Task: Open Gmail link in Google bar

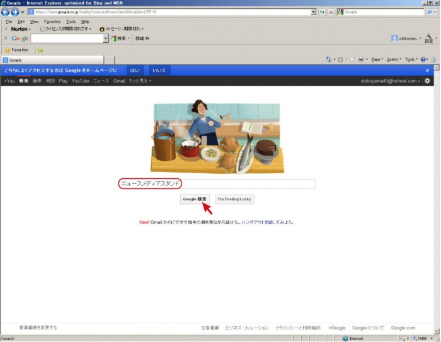Action: pos(119,81)
